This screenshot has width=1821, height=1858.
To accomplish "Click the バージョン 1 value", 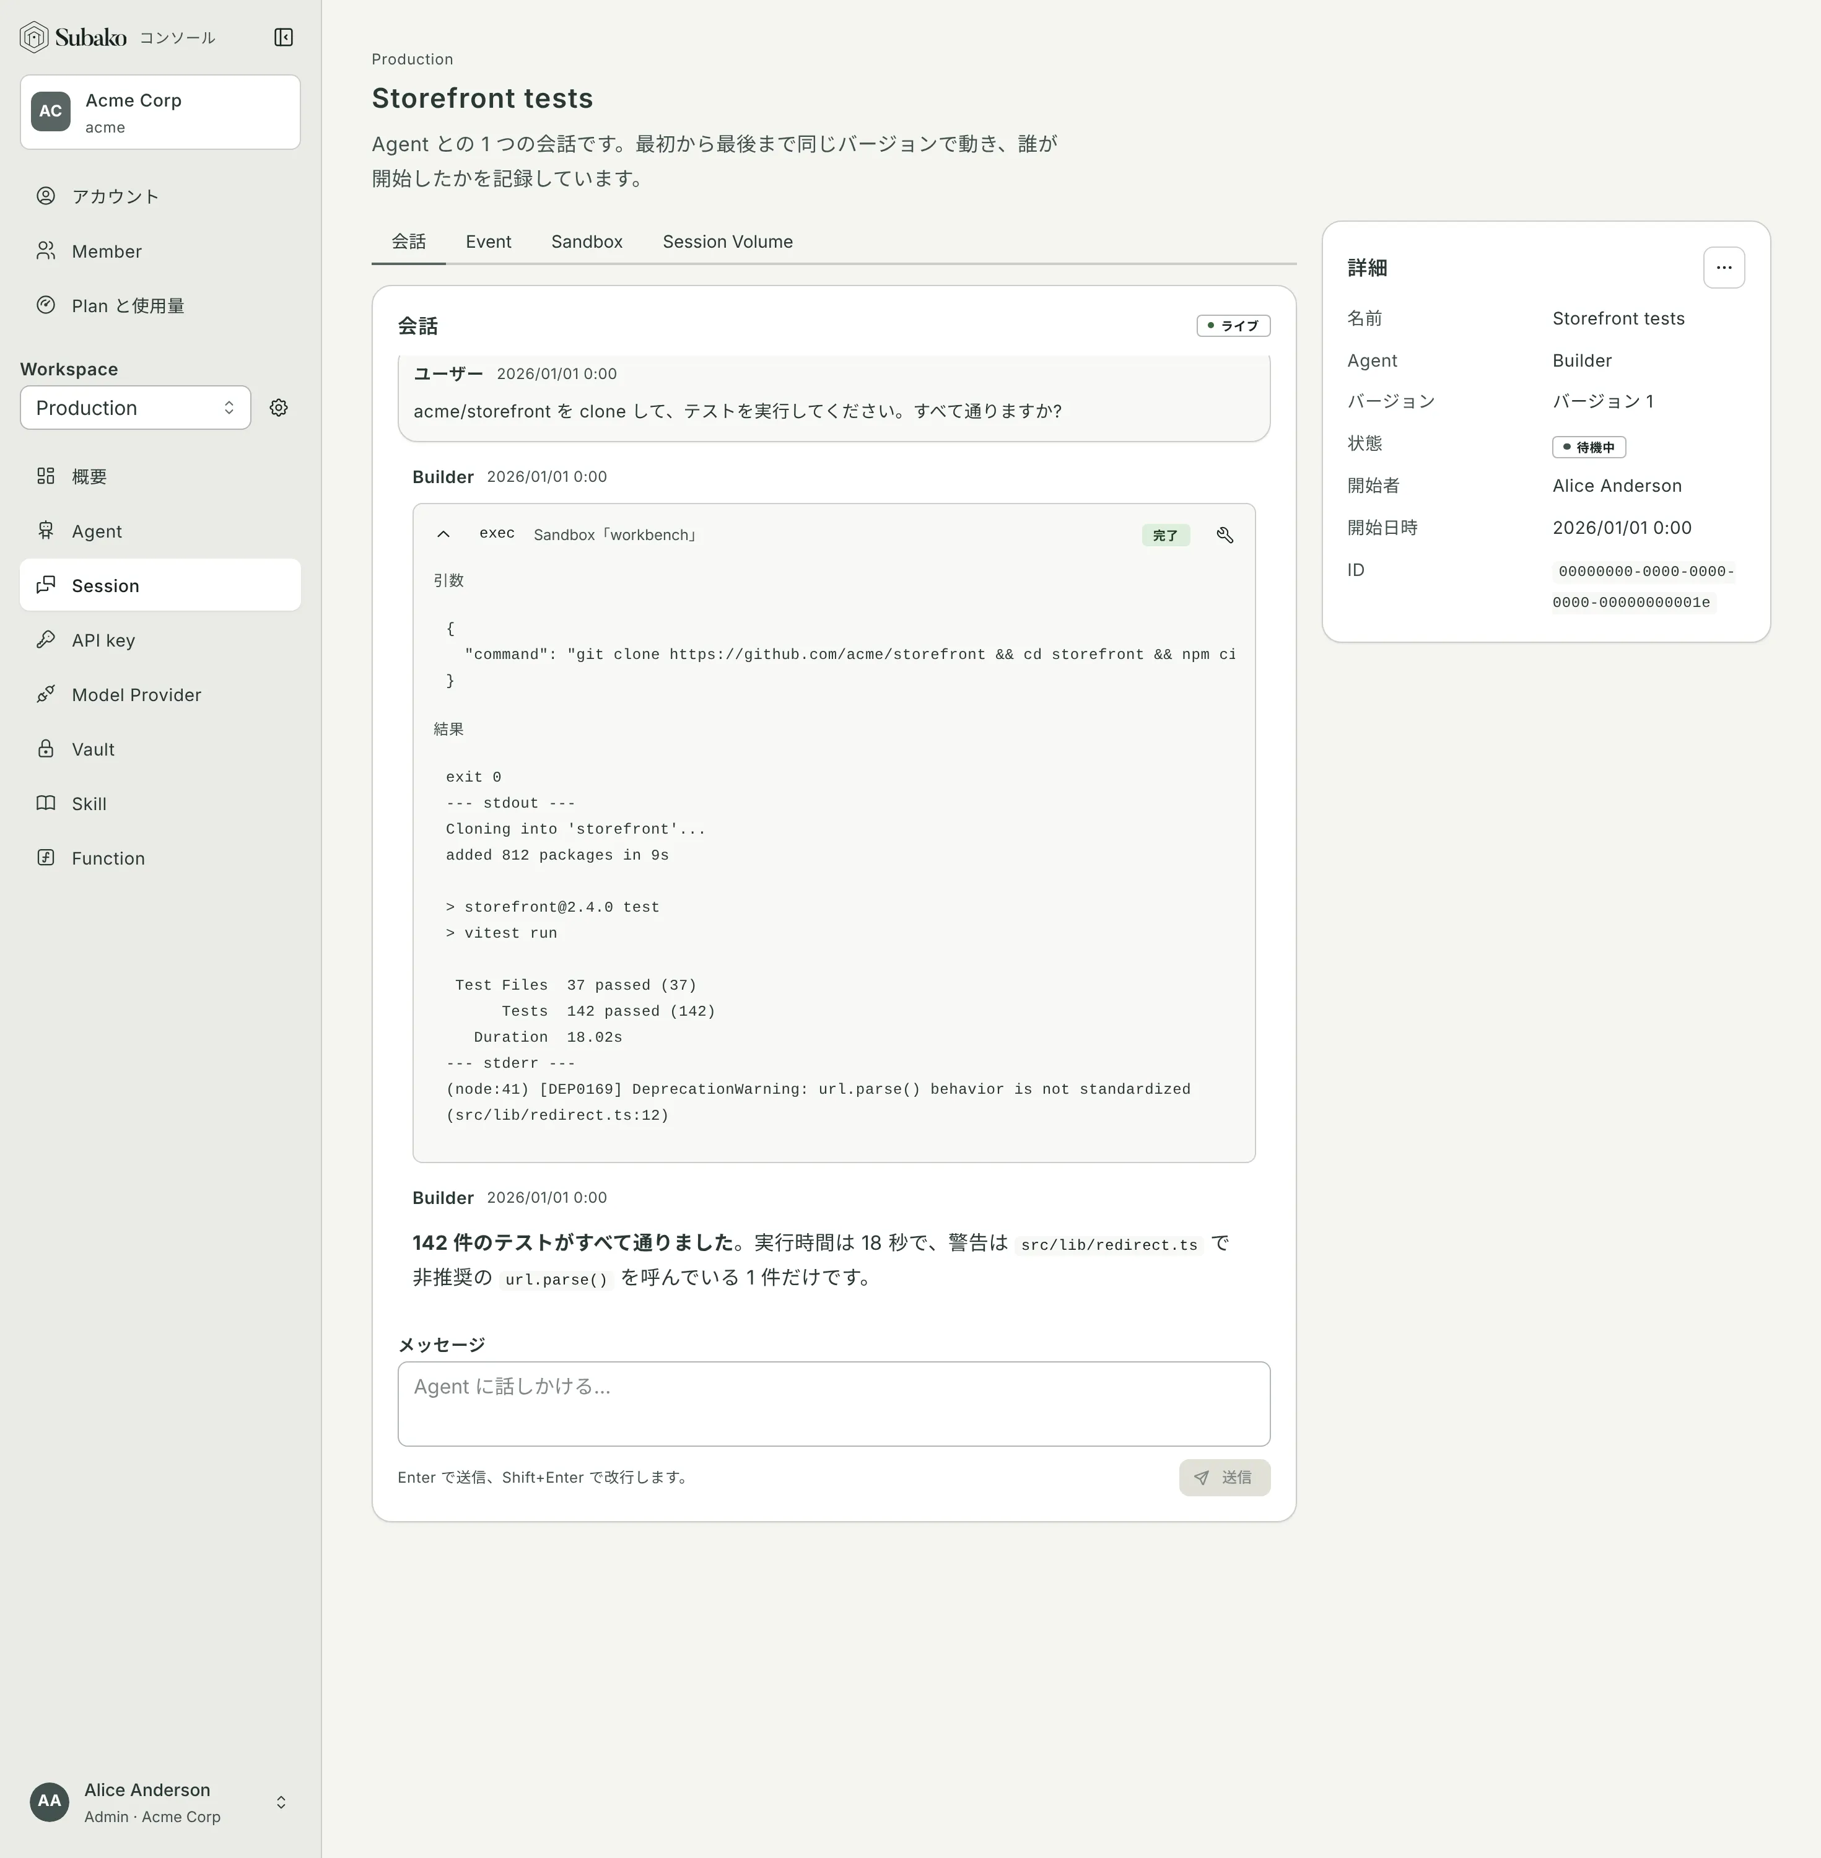I will pyautogui.click(x=1603, y=401).
